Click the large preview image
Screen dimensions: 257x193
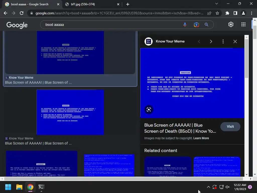[192, 83]
